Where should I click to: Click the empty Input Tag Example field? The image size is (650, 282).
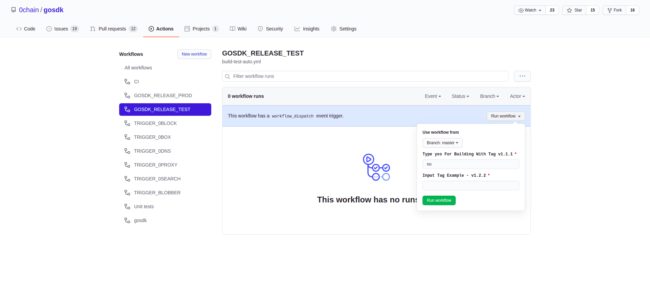pos(471,186)
